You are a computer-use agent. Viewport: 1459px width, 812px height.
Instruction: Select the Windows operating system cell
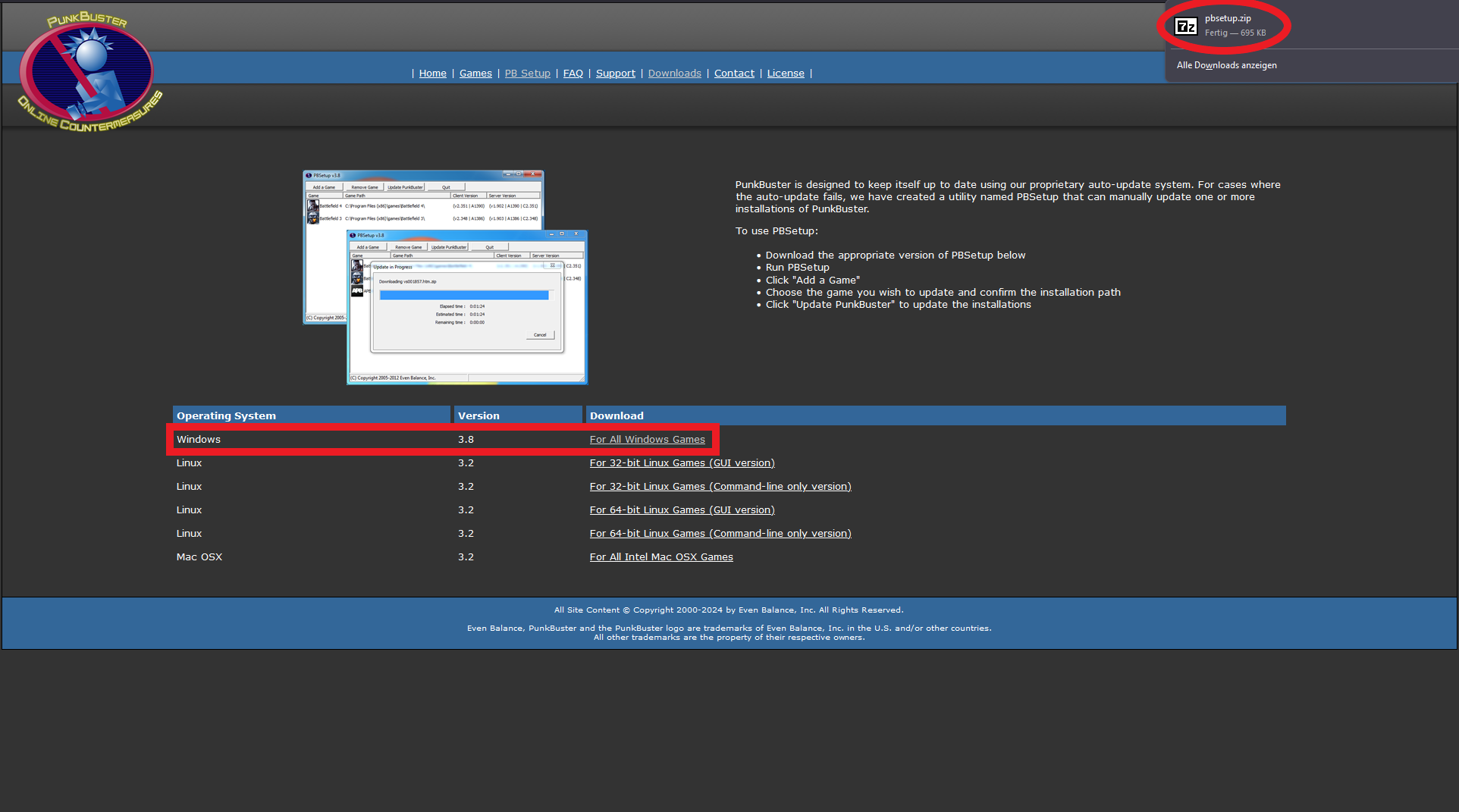(199, 440)
